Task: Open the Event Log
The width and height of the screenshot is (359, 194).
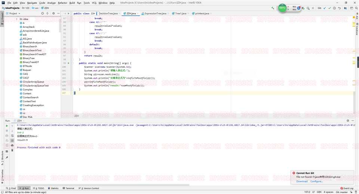Action: 347,188
